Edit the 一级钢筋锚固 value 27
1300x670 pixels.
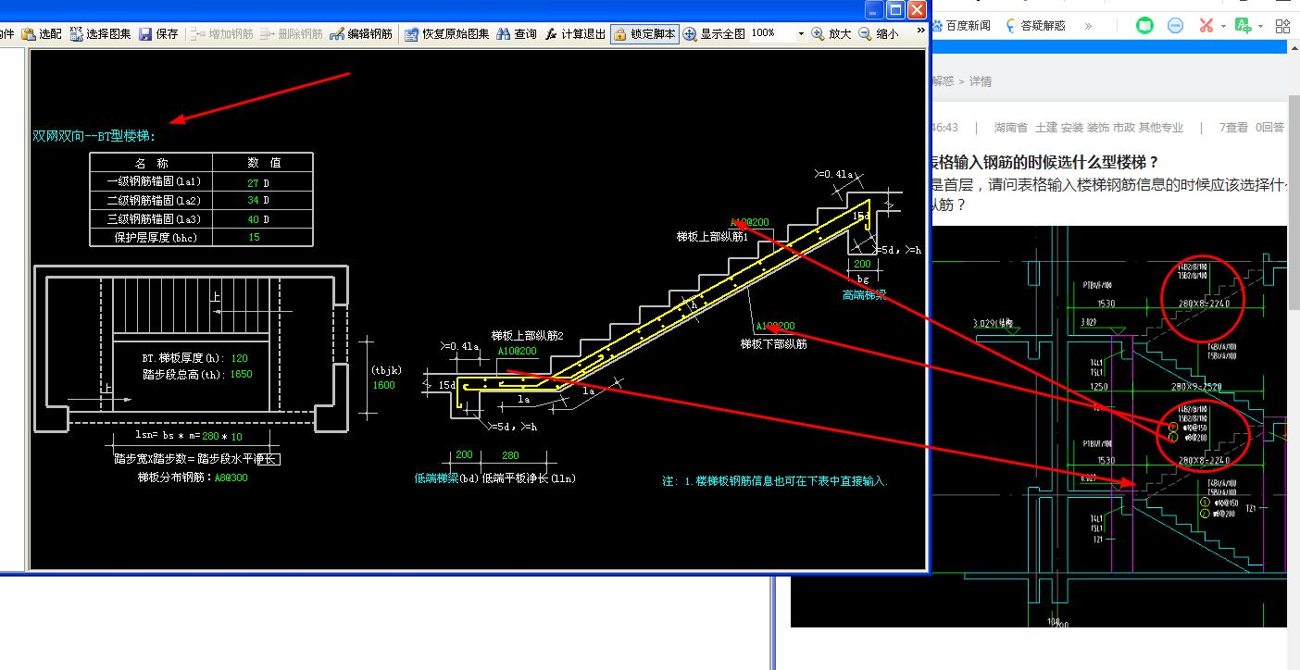254,182
